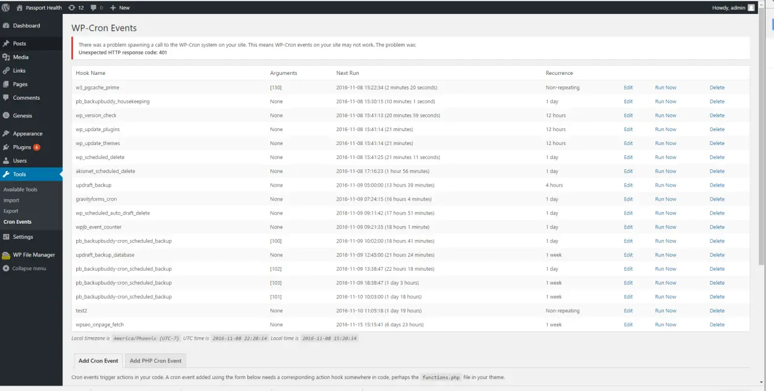Open the Plugins icon in the sidebar
Screen dimensions: 774x391
6,147
